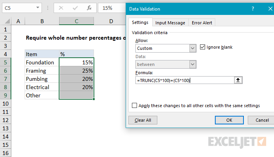Select row 5 header
This screenshot has height=157, width=274.
coord(5,62)
